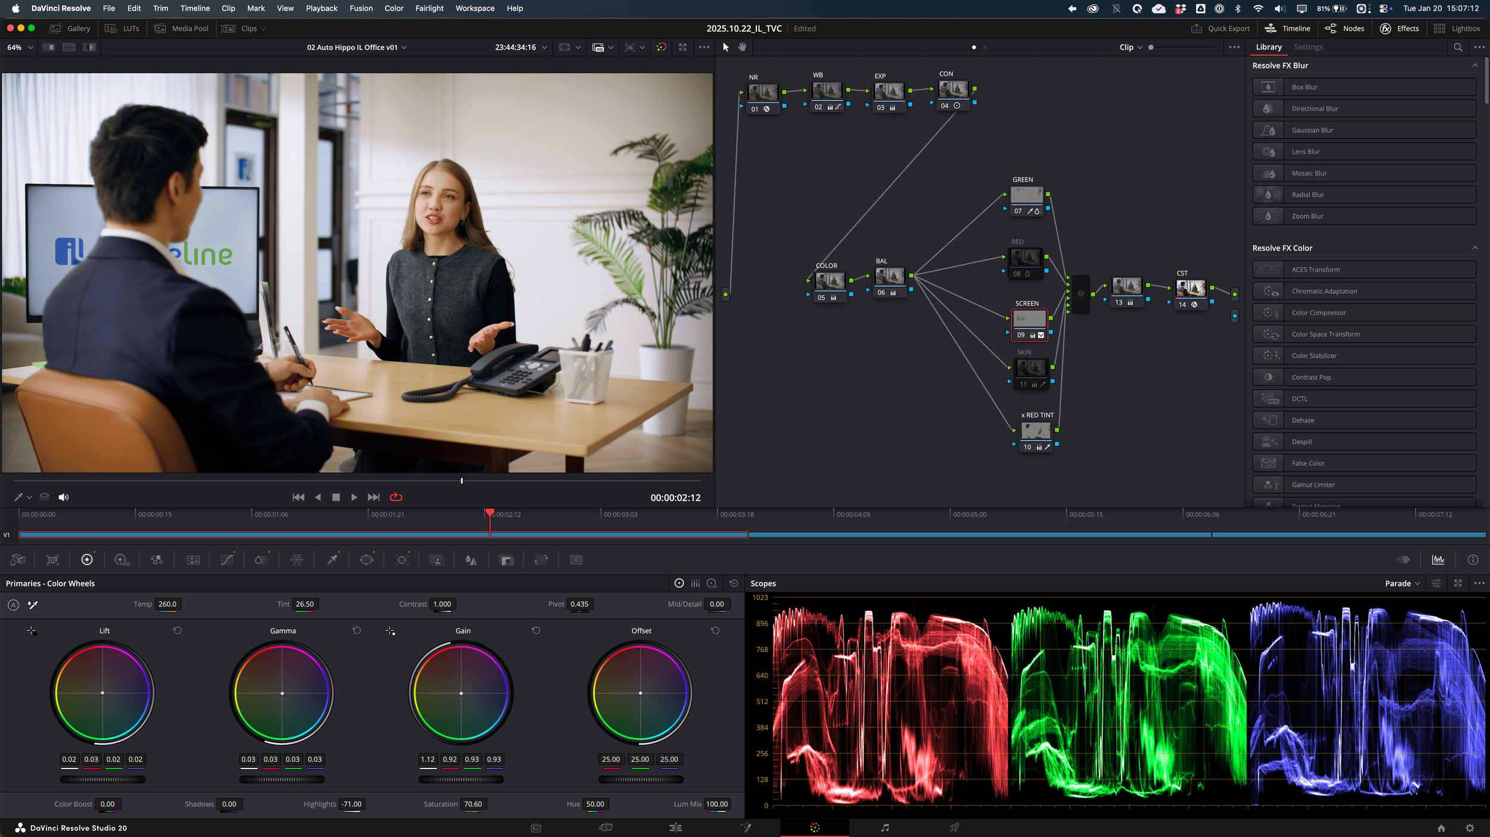Toggle viewer audio mute speaker

(x=63, y=497)
